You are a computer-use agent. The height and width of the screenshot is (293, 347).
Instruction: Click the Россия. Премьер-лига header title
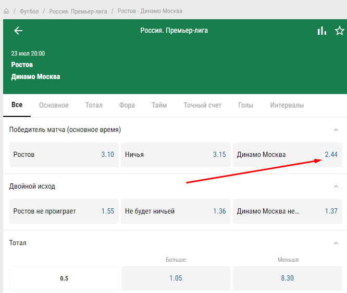[174, 31]
